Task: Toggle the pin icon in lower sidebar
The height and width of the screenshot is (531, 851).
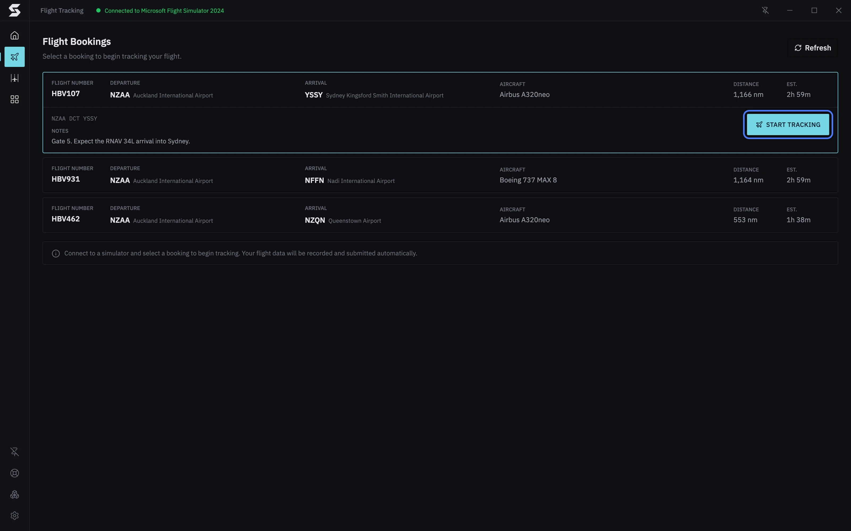Action: point(14,452)
